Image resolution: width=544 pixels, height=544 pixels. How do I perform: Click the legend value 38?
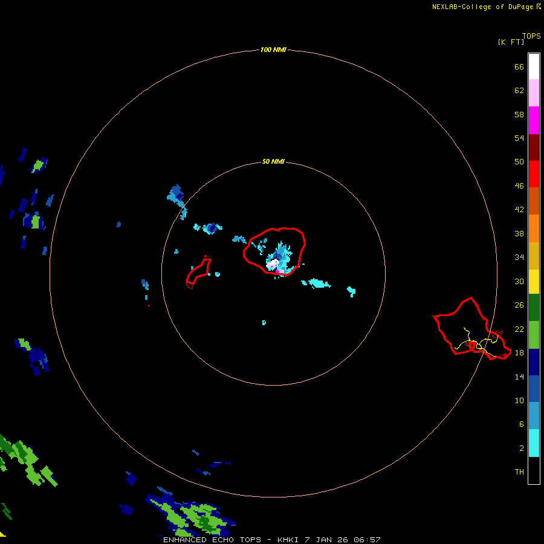519,233
